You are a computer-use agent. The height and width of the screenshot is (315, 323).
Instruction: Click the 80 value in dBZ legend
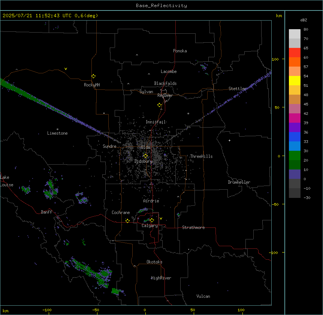click(306, 30)
